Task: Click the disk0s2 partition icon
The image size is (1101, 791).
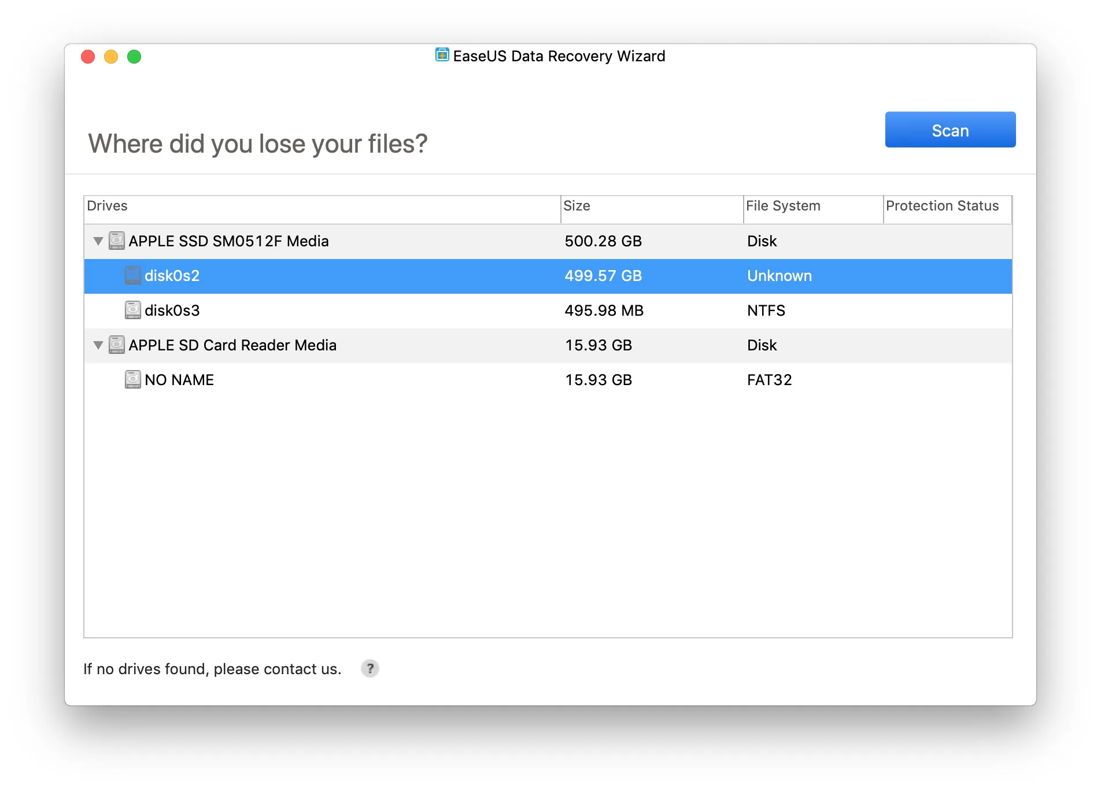Action: 133,275
